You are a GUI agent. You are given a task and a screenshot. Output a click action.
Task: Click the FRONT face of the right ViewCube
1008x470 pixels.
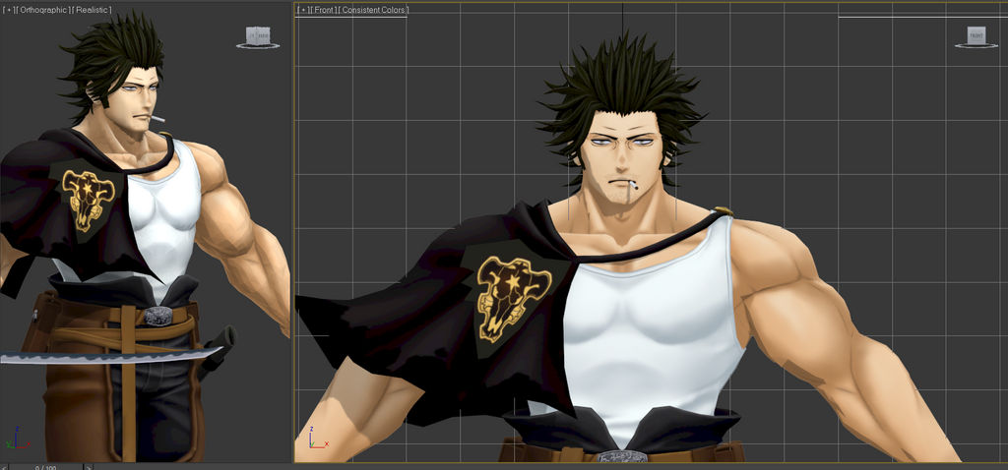pos(976,35)
